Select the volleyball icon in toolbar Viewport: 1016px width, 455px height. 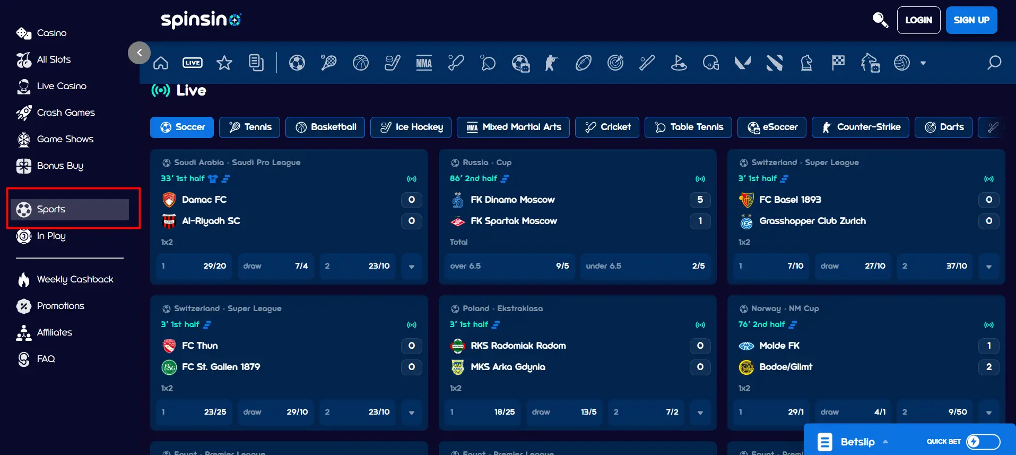pyautogui.click(x=902, y=63)
